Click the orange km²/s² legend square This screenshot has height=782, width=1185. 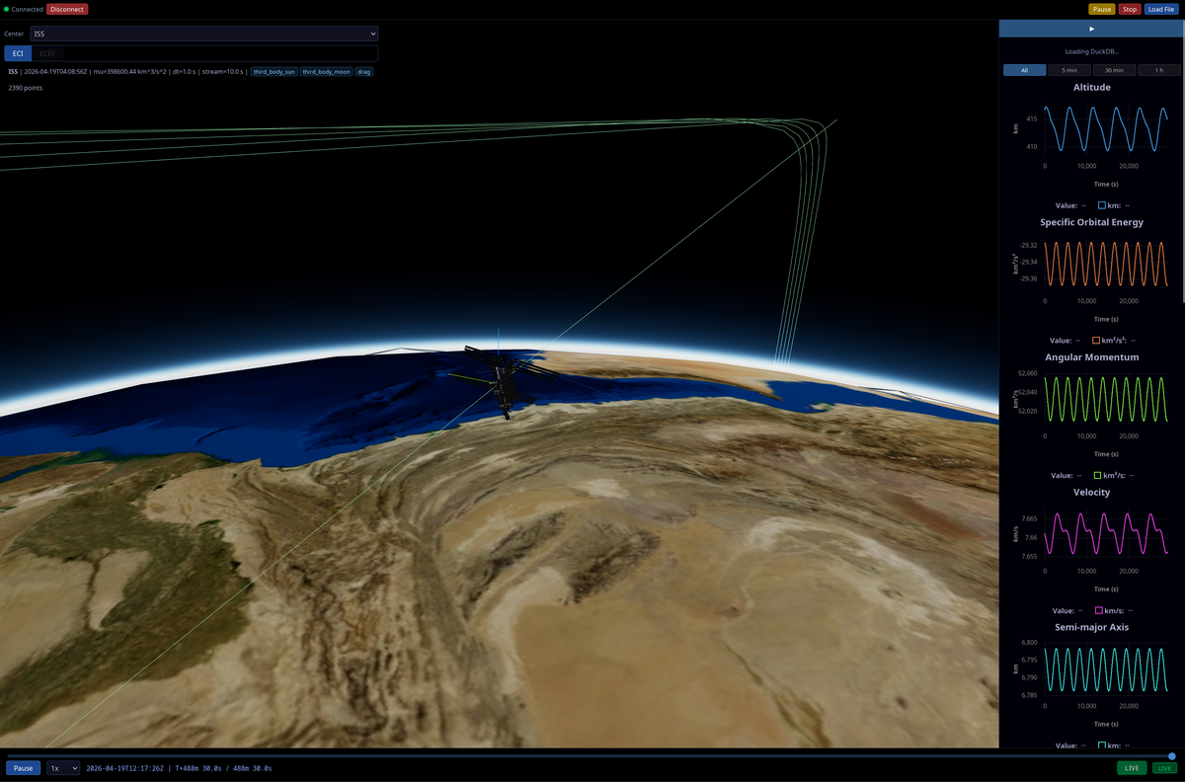point(1096,341)
